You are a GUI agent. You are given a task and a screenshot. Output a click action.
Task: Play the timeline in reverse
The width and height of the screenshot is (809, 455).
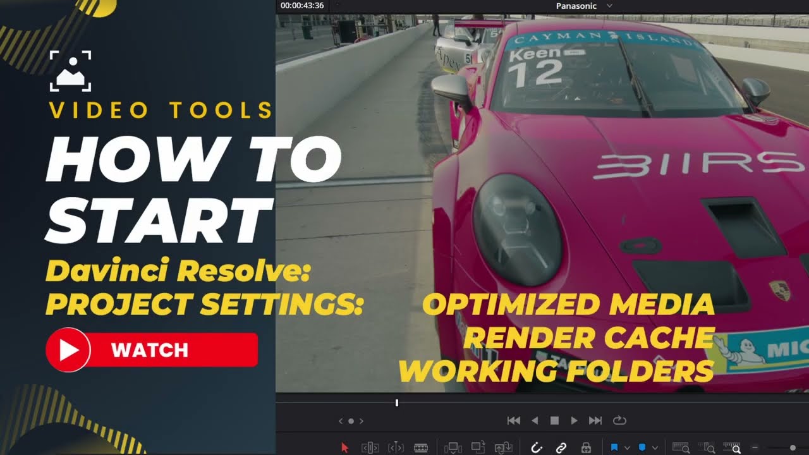(x=535, y=420)
